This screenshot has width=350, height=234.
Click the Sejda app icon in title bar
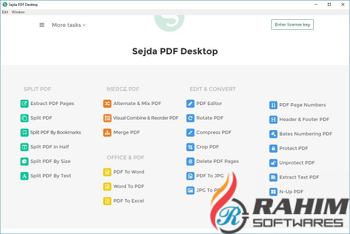coord(5,5)
